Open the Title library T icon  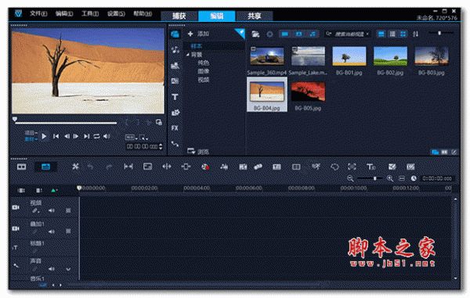[175, 97]
